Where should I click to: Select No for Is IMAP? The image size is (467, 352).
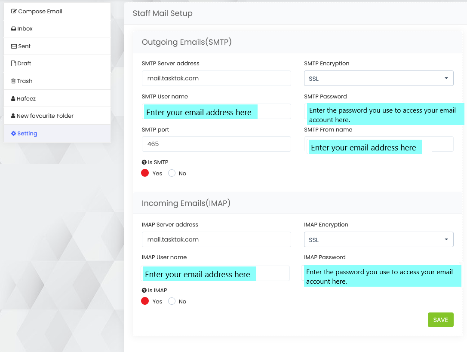point(172,301)
